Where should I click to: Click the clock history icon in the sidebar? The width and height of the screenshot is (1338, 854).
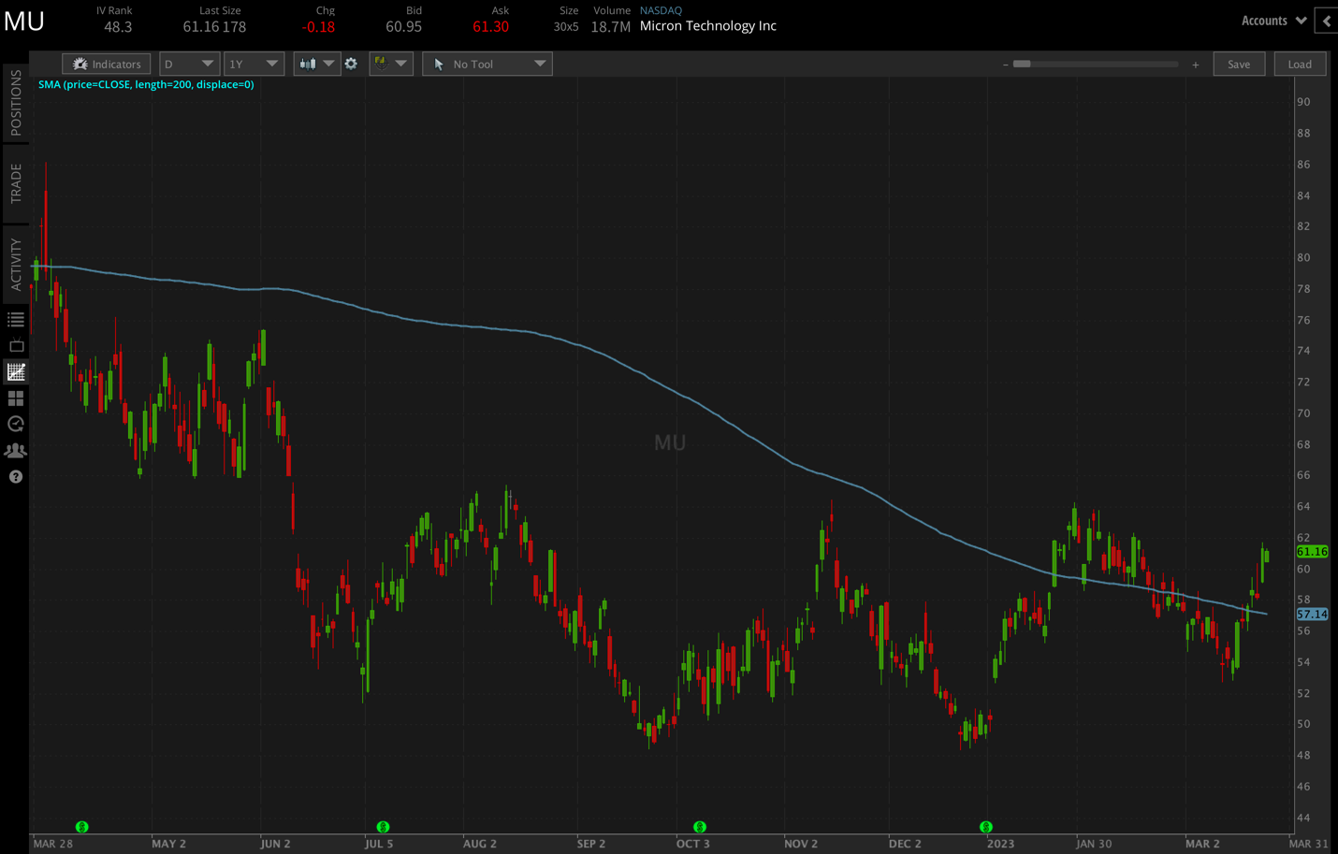click(x=16, y=424)
